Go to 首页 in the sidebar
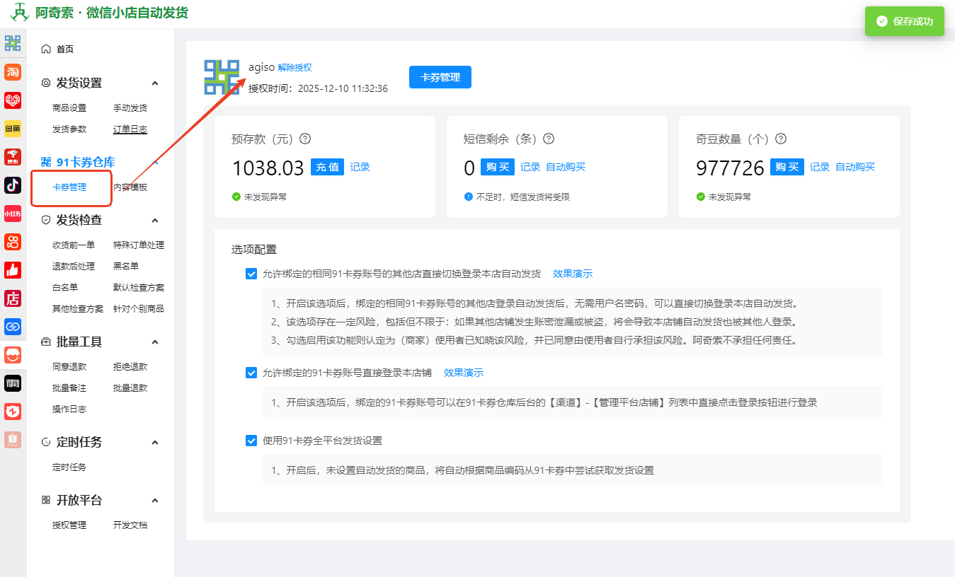 [65, 49]
